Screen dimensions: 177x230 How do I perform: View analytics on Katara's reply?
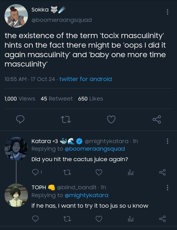tap(131, 172)
